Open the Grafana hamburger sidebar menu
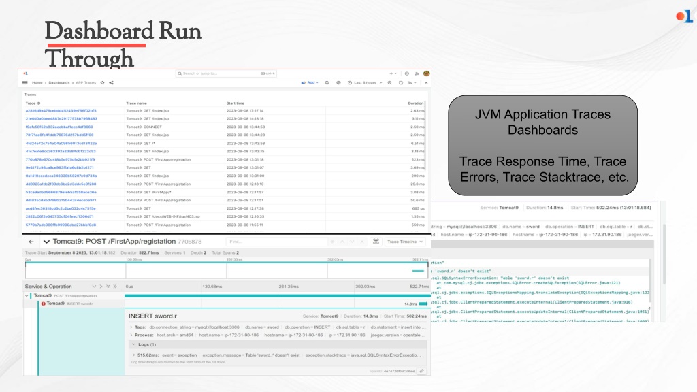This screenshot has width=697, height=392. click(25, 82)
